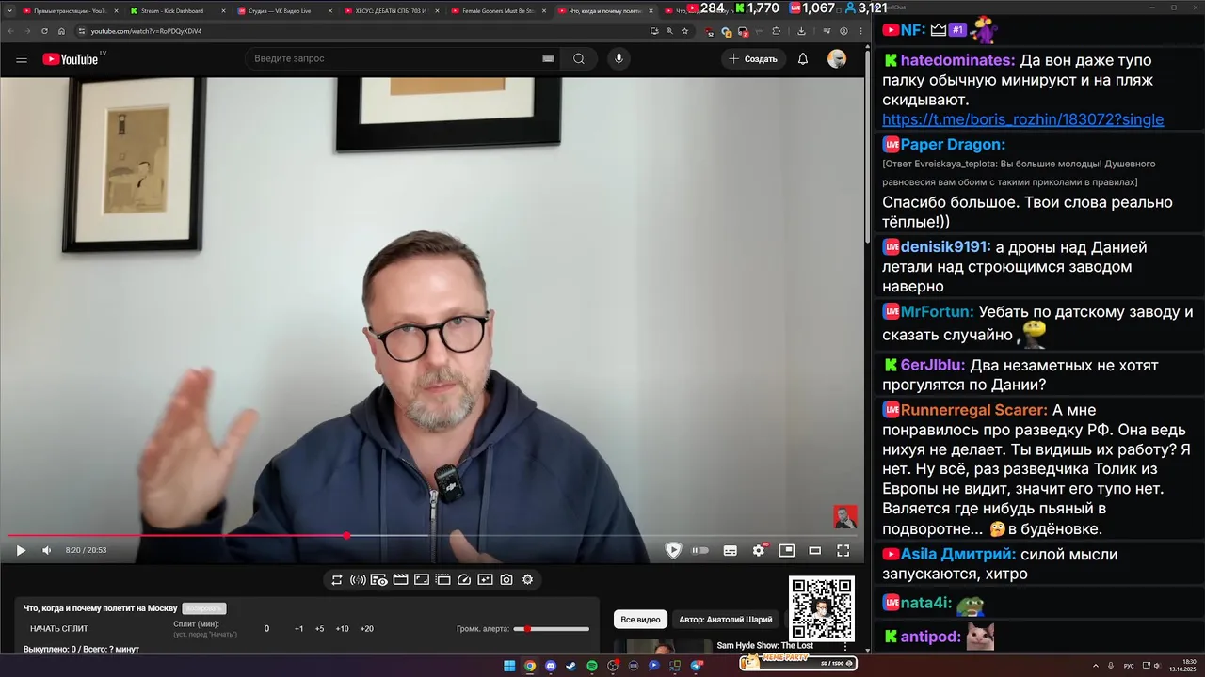The height and width of the screenshot is (677, 1205).
Task: Click the browser home button
Action: 61,31
